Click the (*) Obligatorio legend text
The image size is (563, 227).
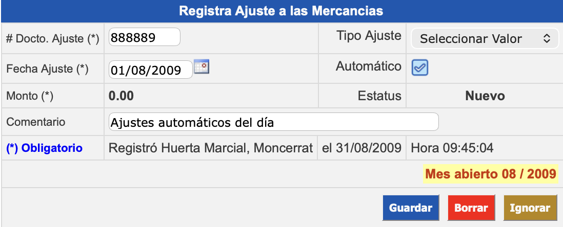pyautogui.click(x=44, y=148)
